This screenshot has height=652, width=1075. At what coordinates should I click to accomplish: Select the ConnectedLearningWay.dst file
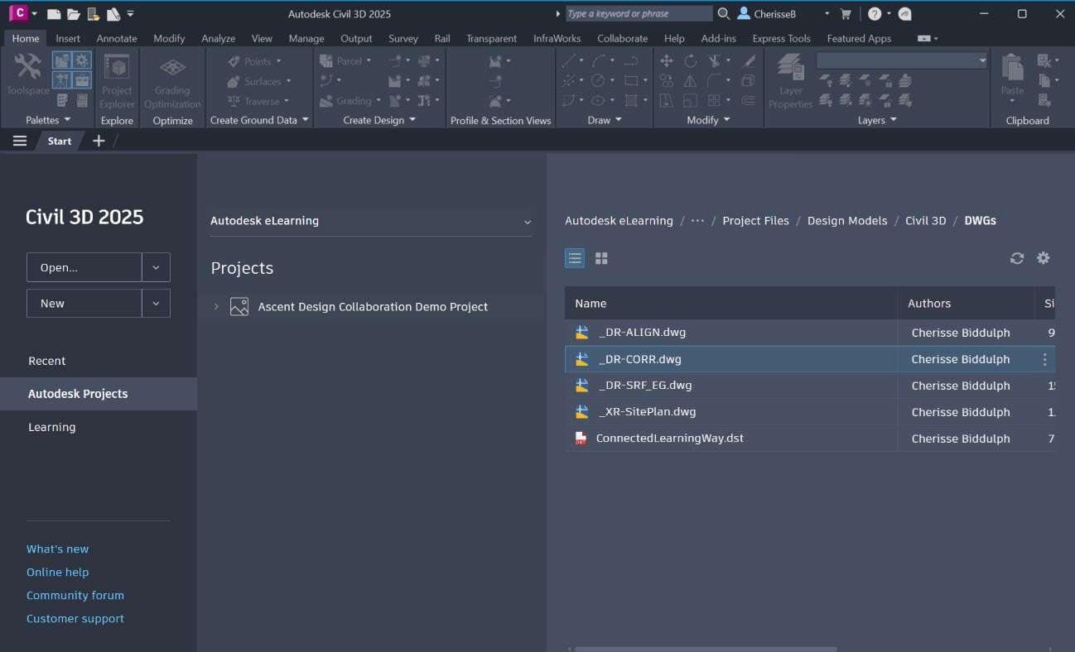point(669,439)
